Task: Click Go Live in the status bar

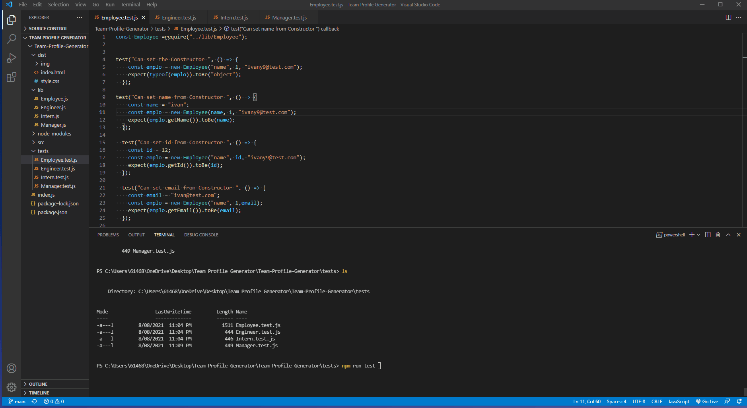Action: tap(708, 401)
